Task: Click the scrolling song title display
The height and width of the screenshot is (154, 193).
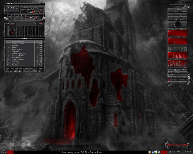Action: (x=32, y=7)
